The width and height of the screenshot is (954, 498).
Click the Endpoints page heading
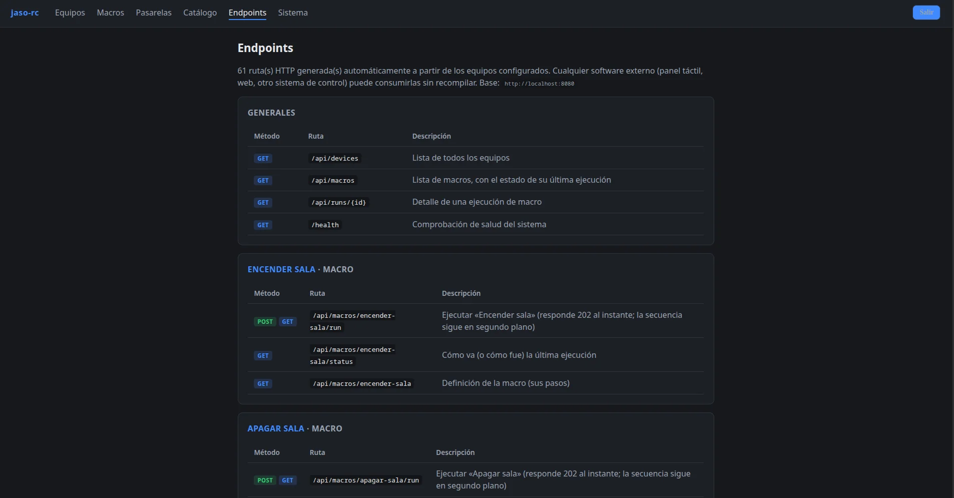point(265,48)
